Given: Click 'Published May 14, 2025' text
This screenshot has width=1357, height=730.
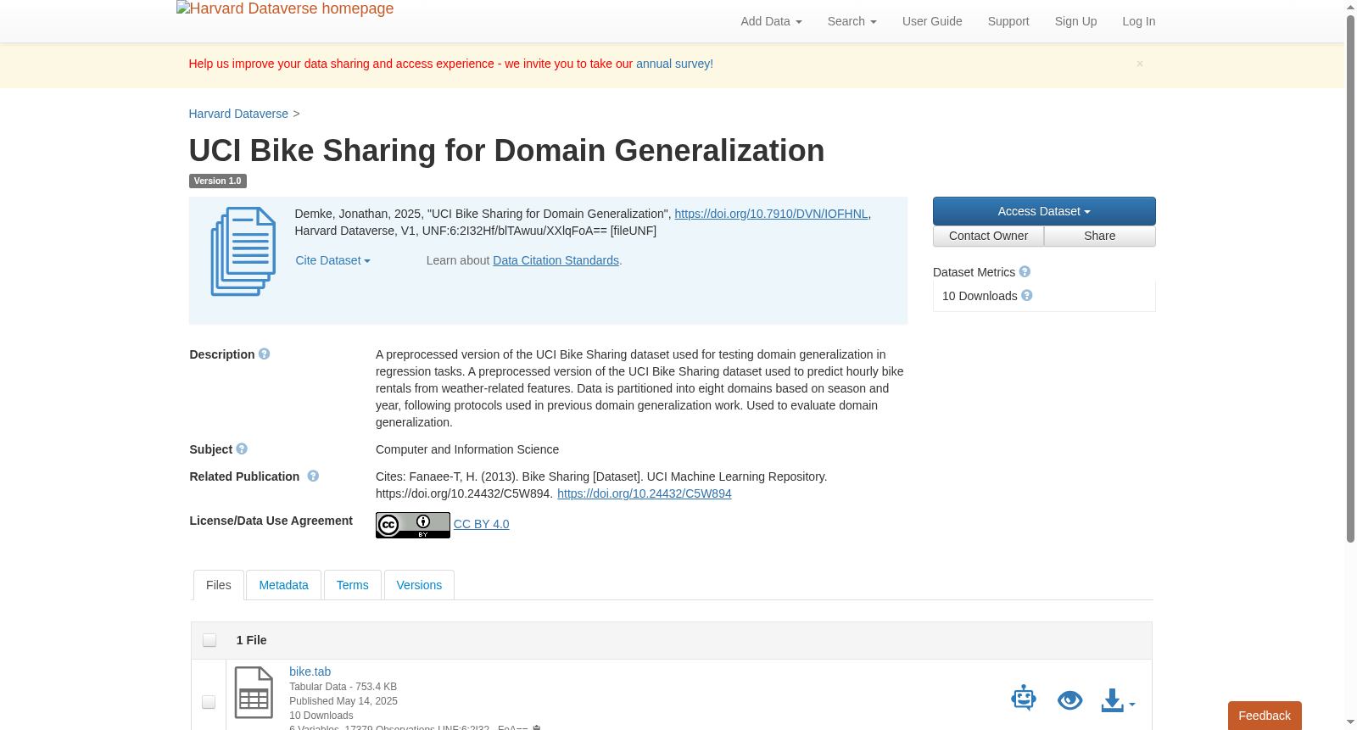Looking at the screenshot, I should tap(343, 701).
